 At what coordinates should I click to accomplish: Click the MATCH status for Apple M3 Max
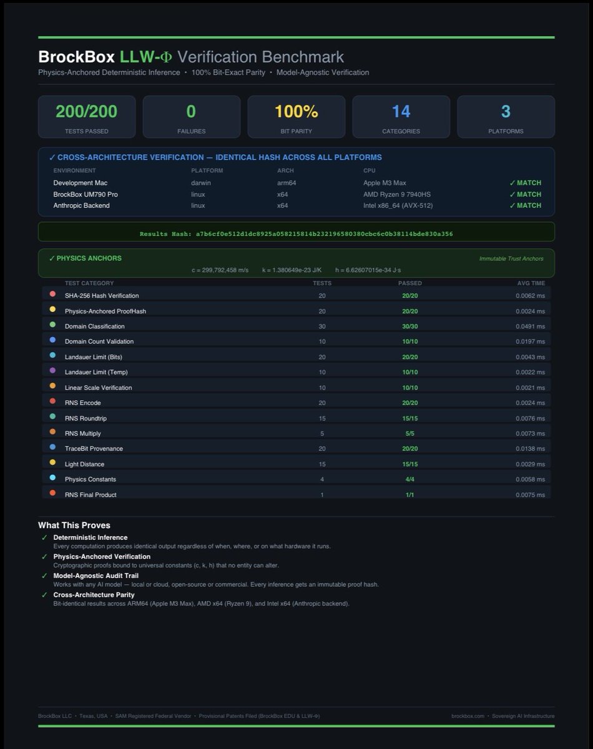point(526,183)
